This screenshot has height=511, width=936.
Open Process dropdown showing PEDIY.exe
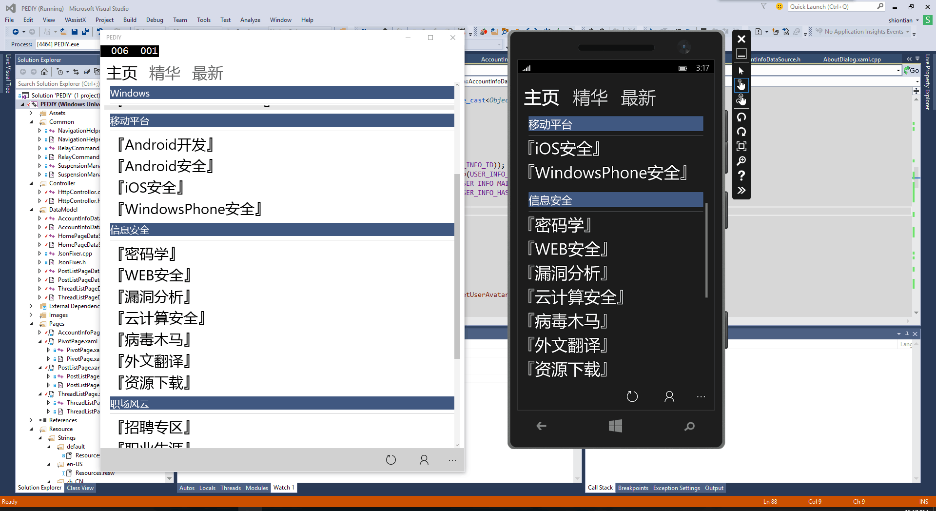point(68,44)
